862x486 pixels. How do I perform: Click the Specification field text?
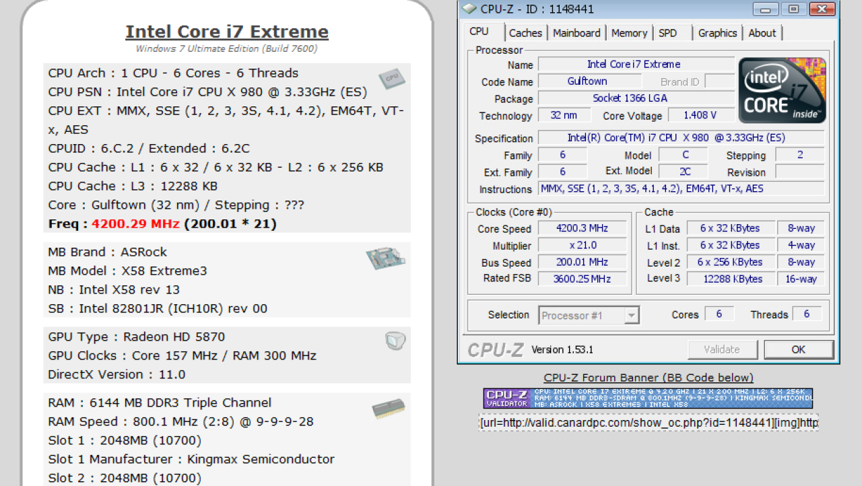click(682, 138)
